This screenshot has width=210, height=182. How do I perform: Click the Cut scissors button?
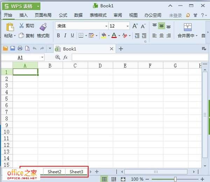(27, 26)
